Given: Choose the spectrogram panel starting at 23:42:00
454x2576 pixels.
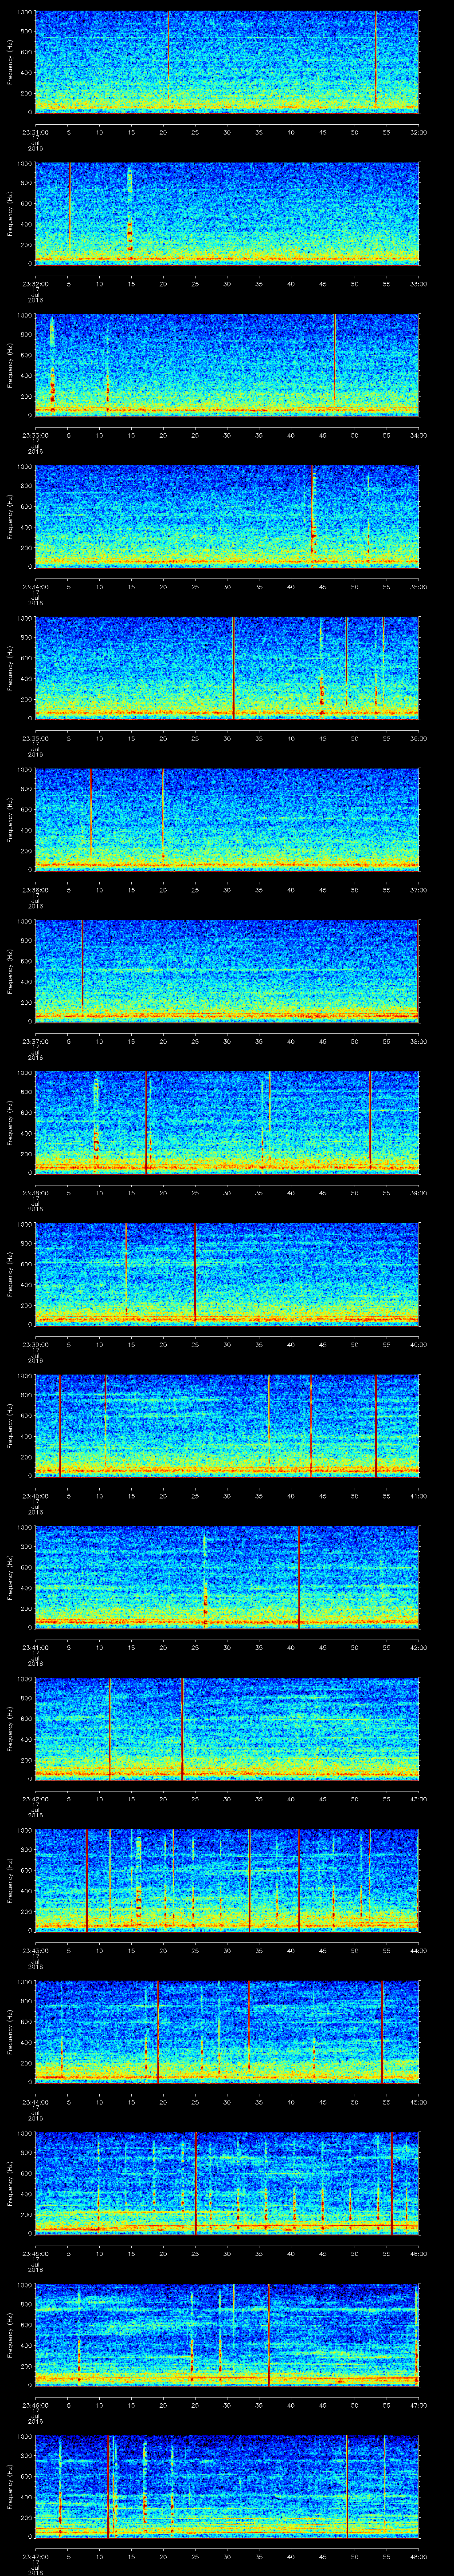Looking at the screenshot, I should (x=227, y=1728).
